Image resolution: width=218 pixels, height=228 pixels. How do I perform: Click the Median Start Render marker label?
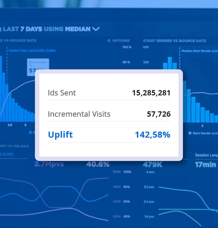coord(200,51)
